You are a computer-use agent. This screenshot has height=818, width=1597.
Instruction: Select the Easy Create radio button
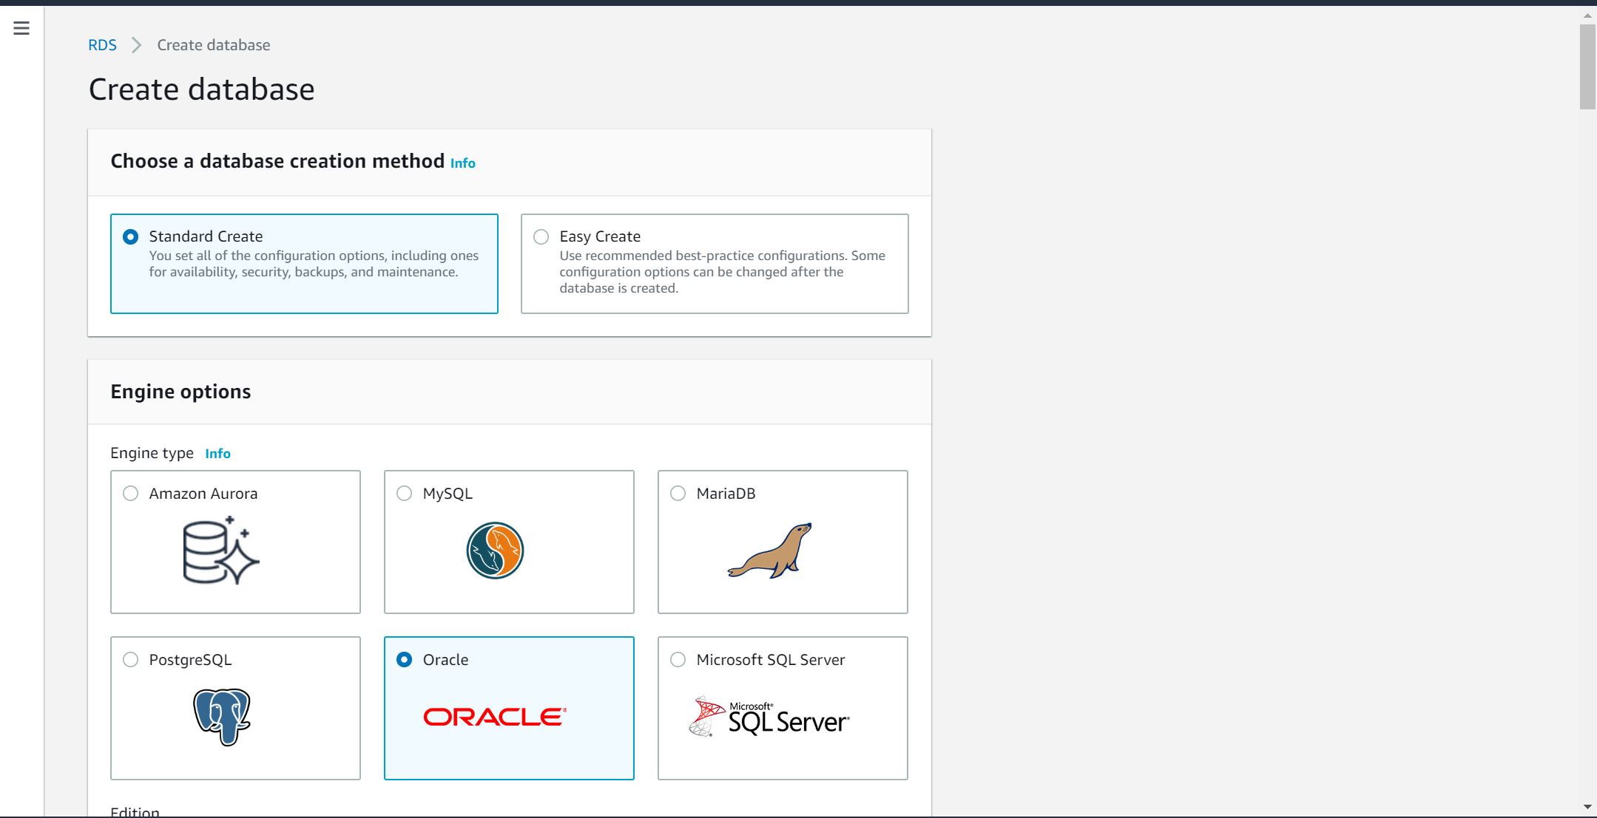[x=541, y=236]
